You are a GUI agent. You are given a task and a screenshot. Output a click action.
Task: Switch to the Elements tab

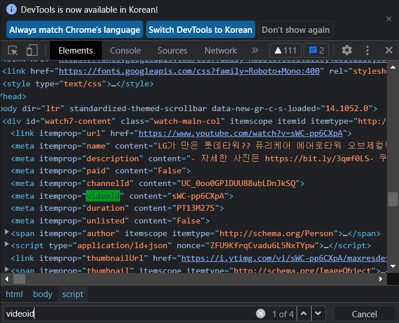point(76,51)
